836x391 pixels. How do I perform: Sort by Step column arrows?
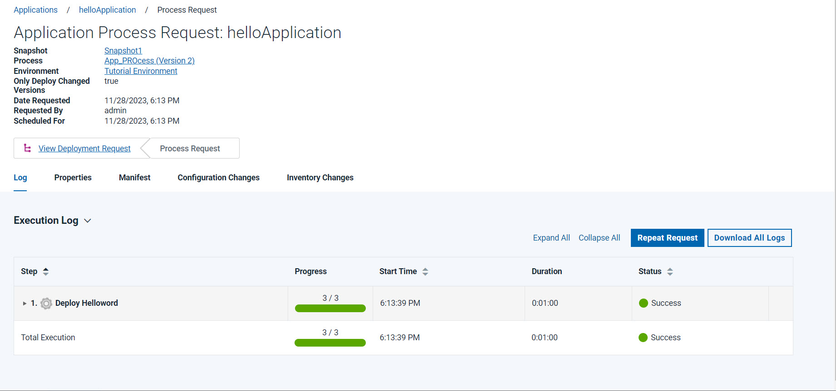(45, 271)
